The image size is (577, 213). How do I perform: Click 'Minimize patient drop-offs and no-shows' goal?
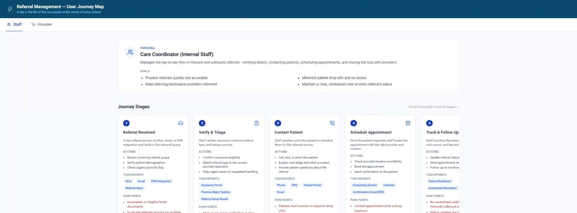pos(334,78)
